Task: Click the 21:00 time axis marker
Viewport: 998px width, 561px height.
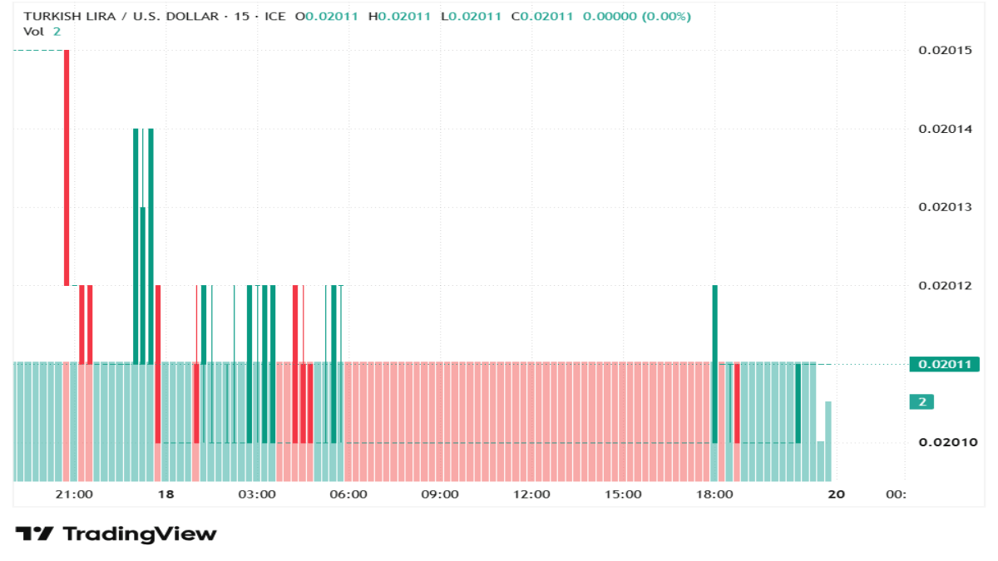Action: 73,495
